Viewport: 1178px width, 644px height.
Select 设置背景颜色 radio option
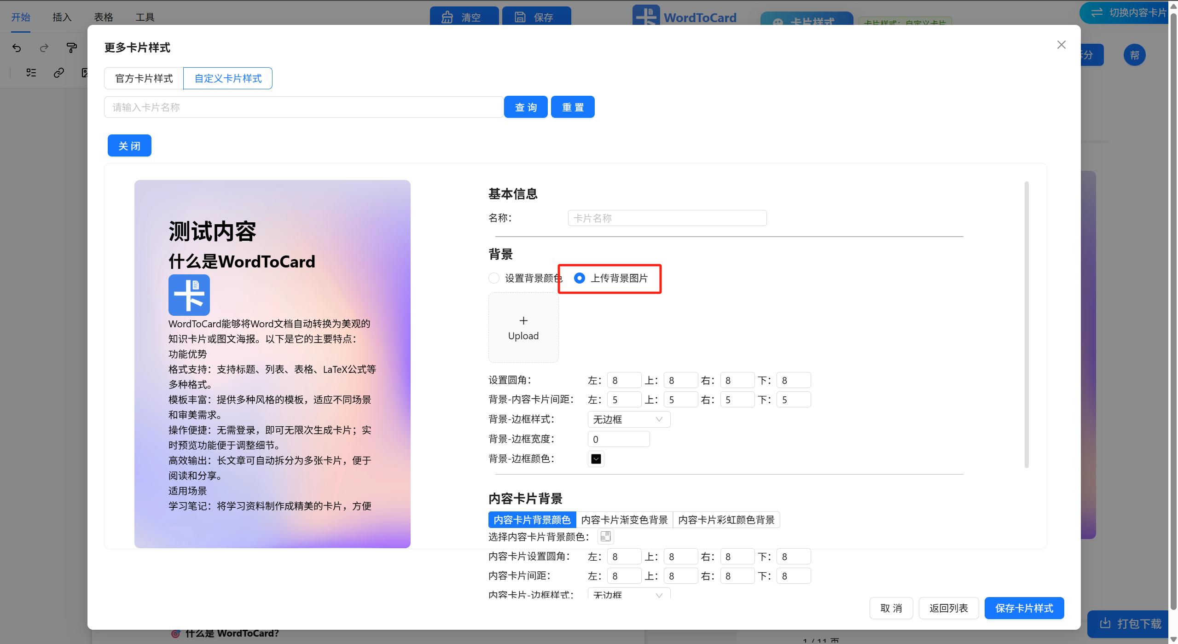coord(494,278)
